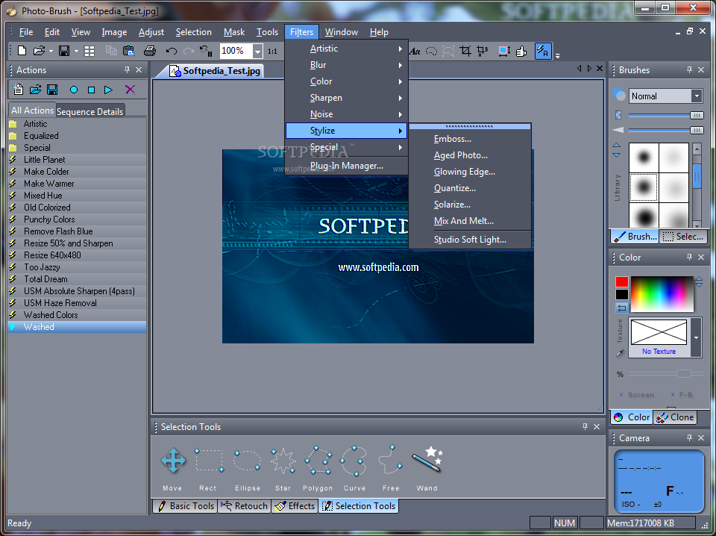Expand the Artistic actions folder
Viewport: 716px width, 536px height.
77,124
